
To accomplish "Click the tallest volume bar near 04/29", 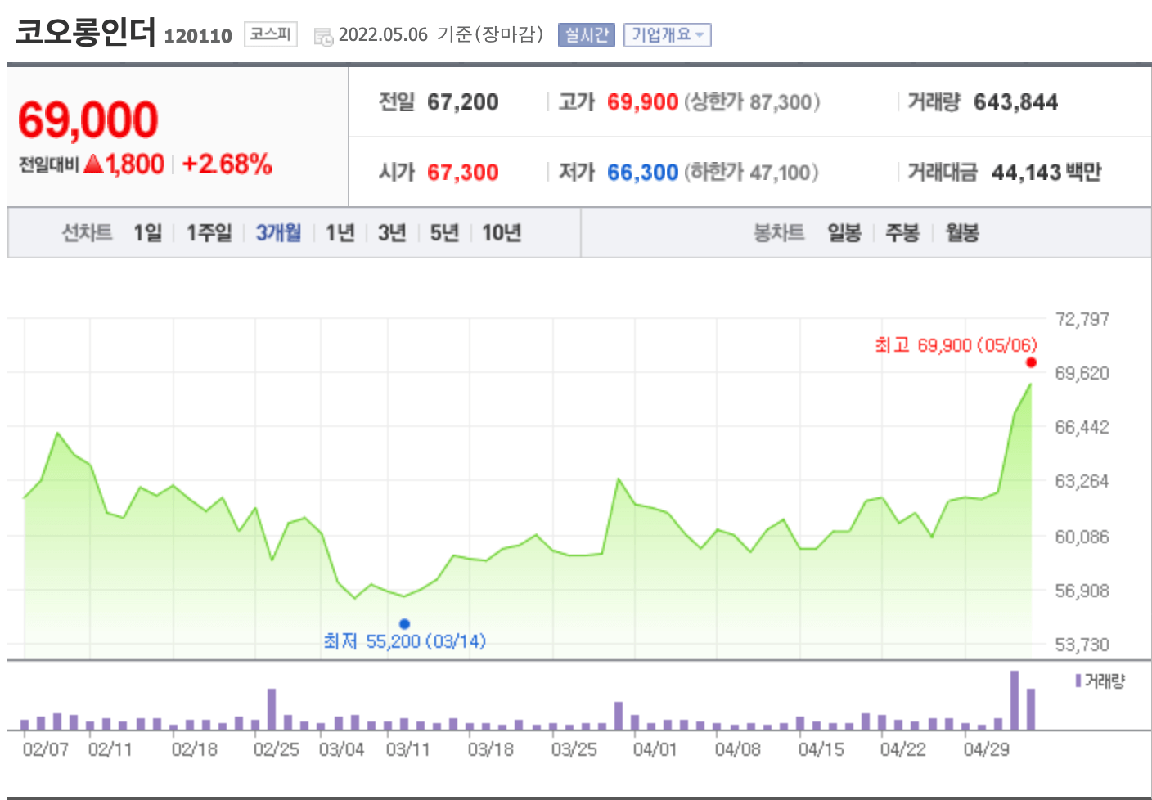I will 1015,700.
